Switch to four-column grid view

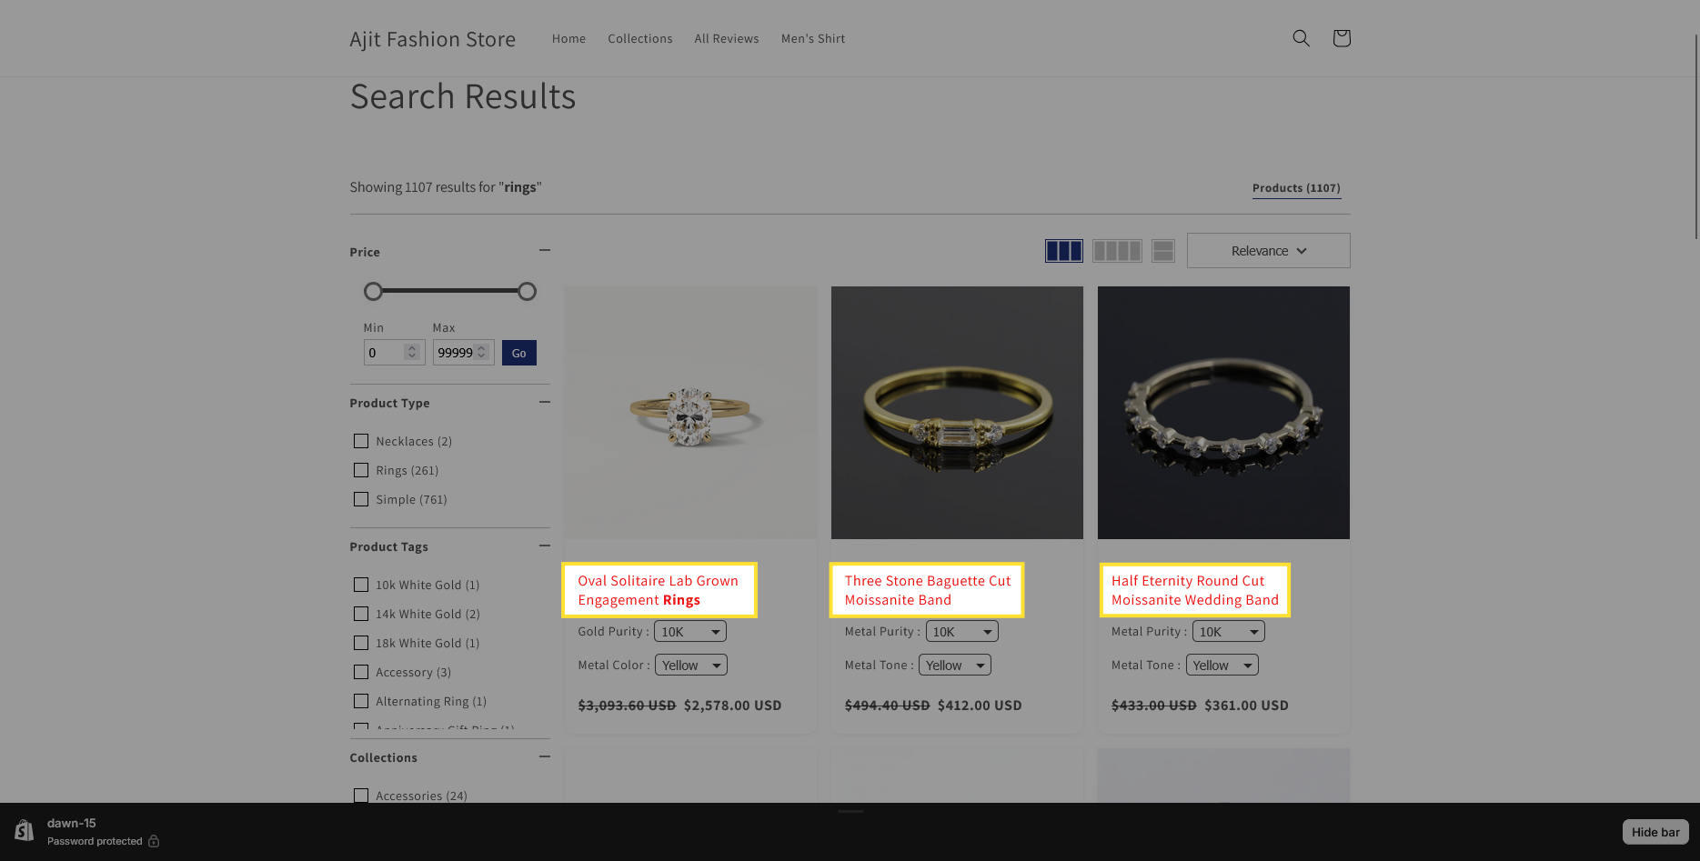point(1116,251)
